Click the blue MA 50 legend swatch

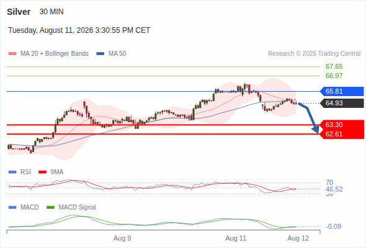100,54
